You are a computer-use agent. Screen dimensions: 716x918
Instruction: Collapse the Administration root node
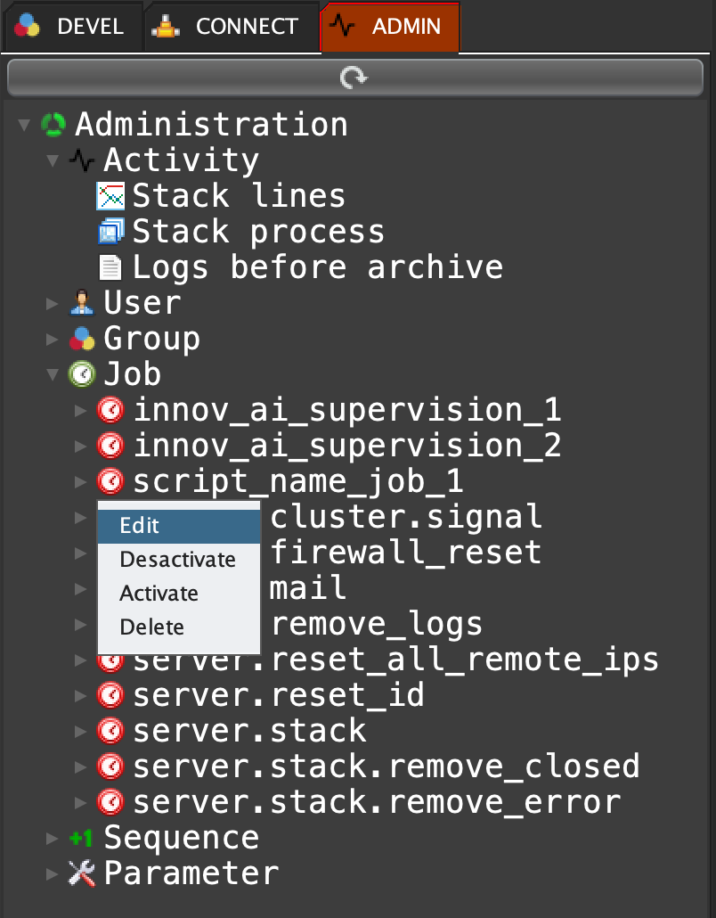24,125
